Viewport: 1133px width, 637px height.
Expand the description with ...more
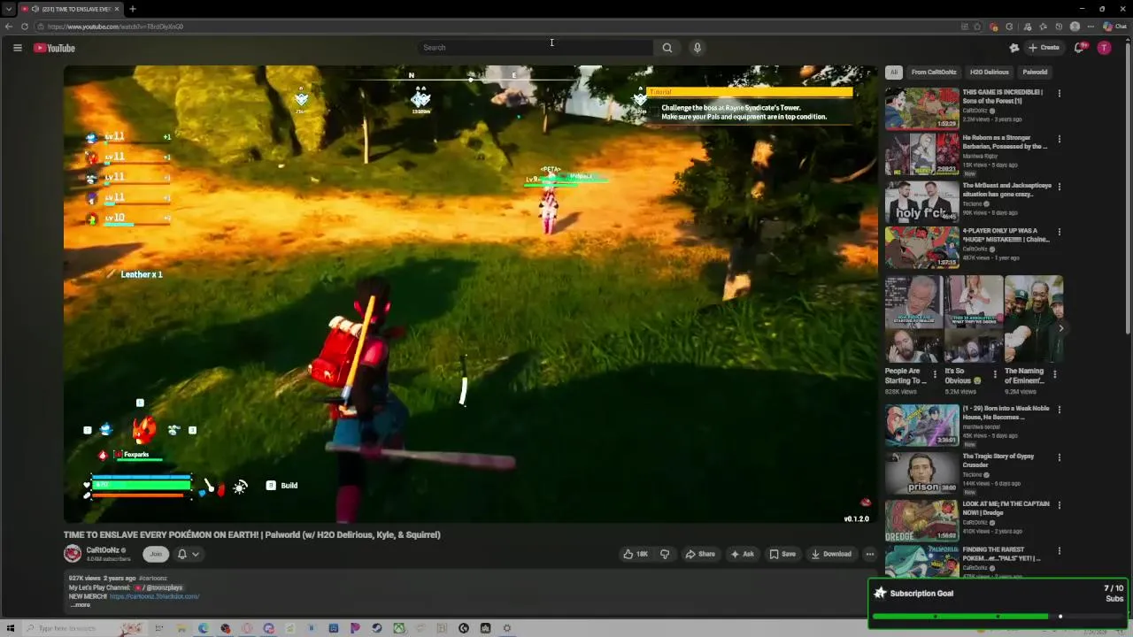(81, 605)
